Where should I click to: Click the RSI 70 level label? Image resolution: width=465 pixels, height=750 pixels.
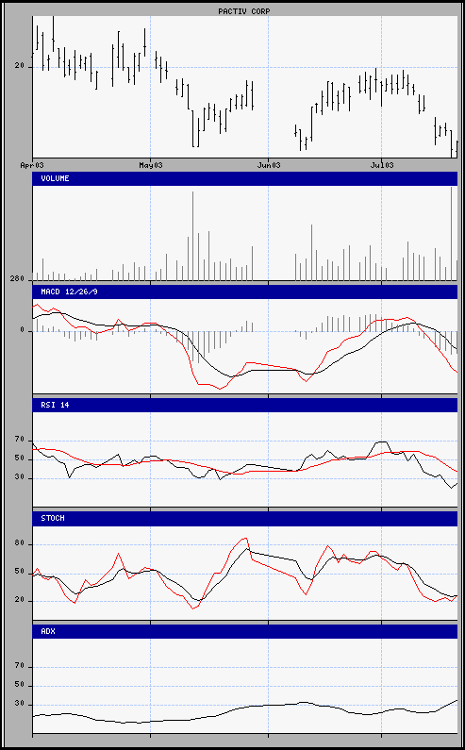(20, 440)
